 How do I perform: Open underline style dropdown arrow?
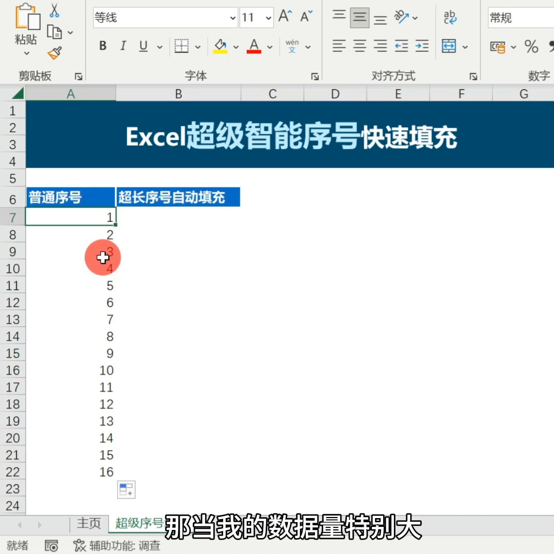click(160, 47)
